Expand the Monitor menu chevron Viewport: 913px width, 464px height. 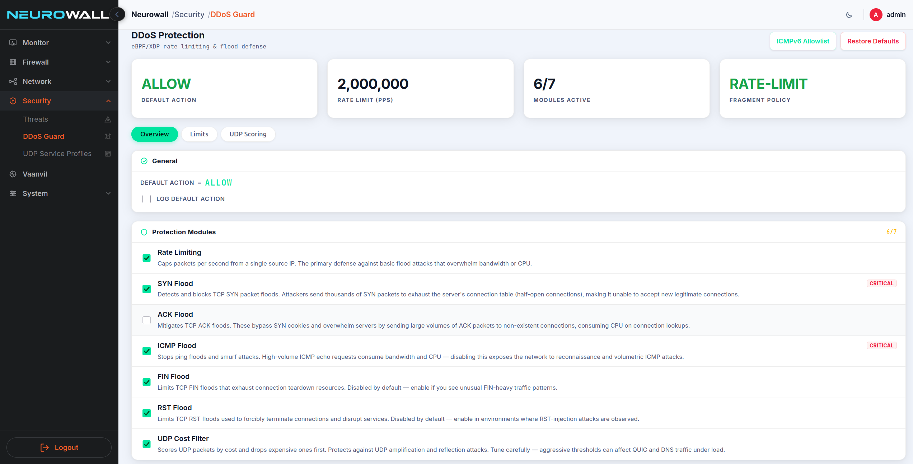(x=108, y=43)
